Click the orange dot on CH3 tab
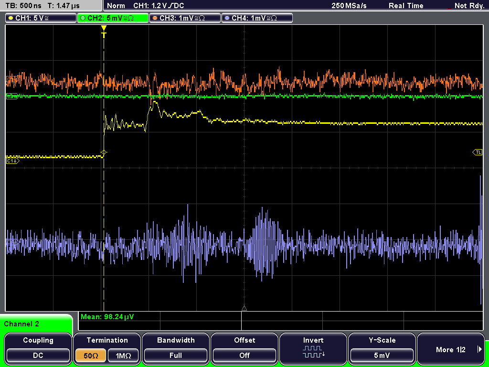Viewport: 489px width, 367px height. pos(155,18)
